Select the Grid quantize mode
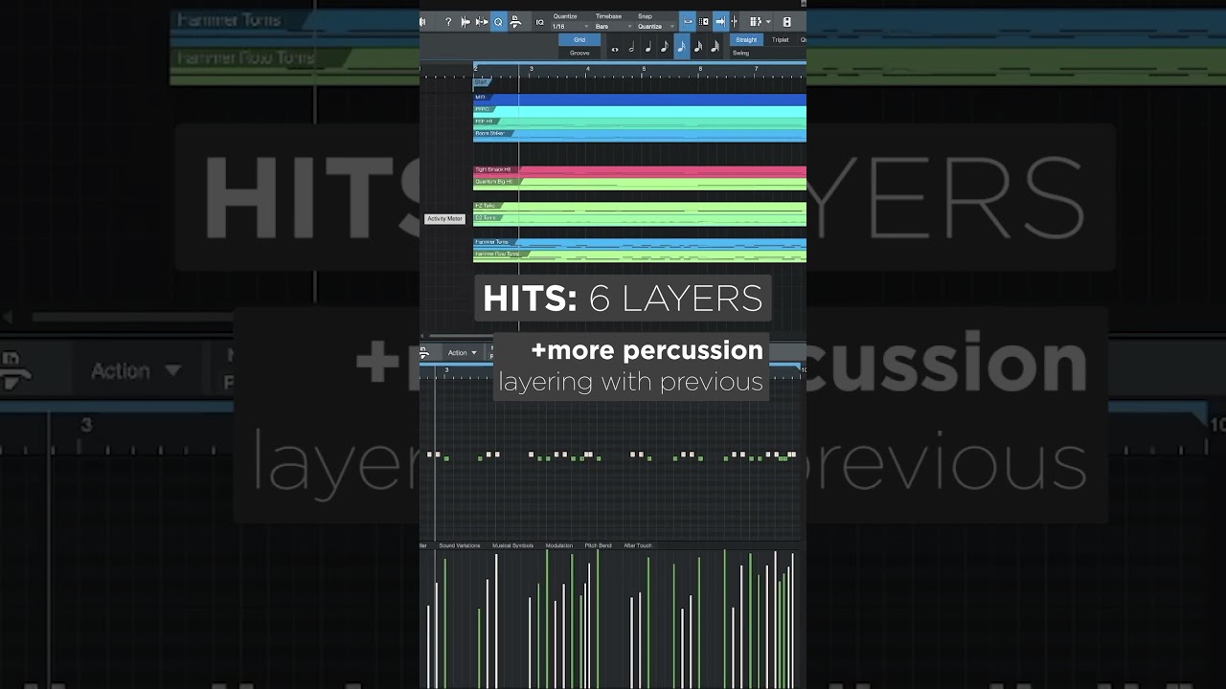The image size is (1226, 689). [579, 40]
